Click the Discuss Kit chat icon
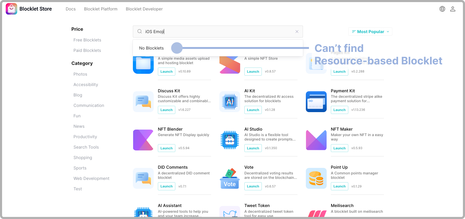The image size is (465, 219). [x=143, y=102]
